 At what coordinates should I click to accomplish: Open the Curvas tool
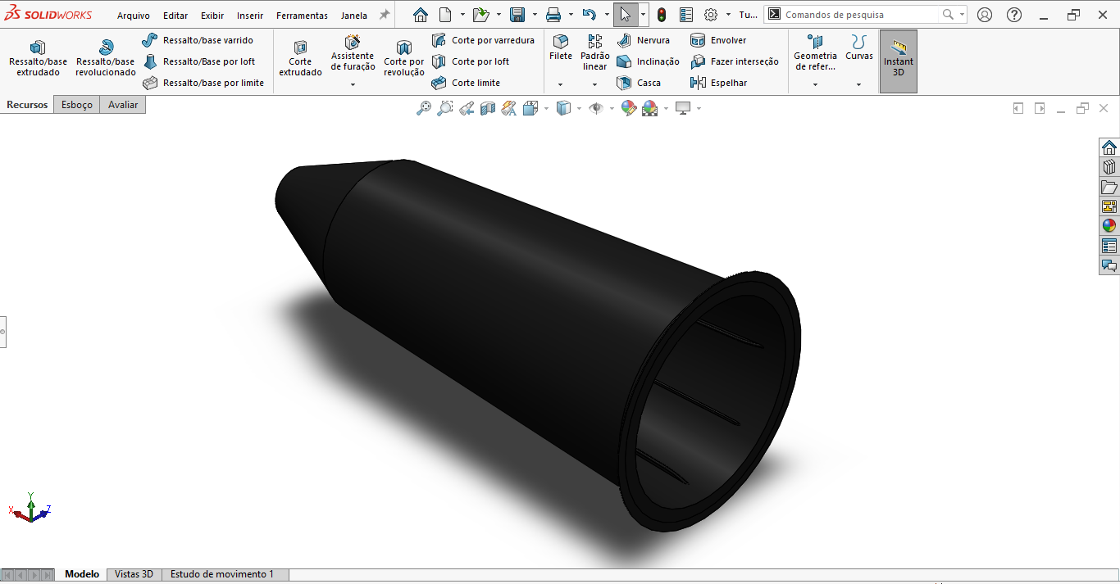(859, 48)
